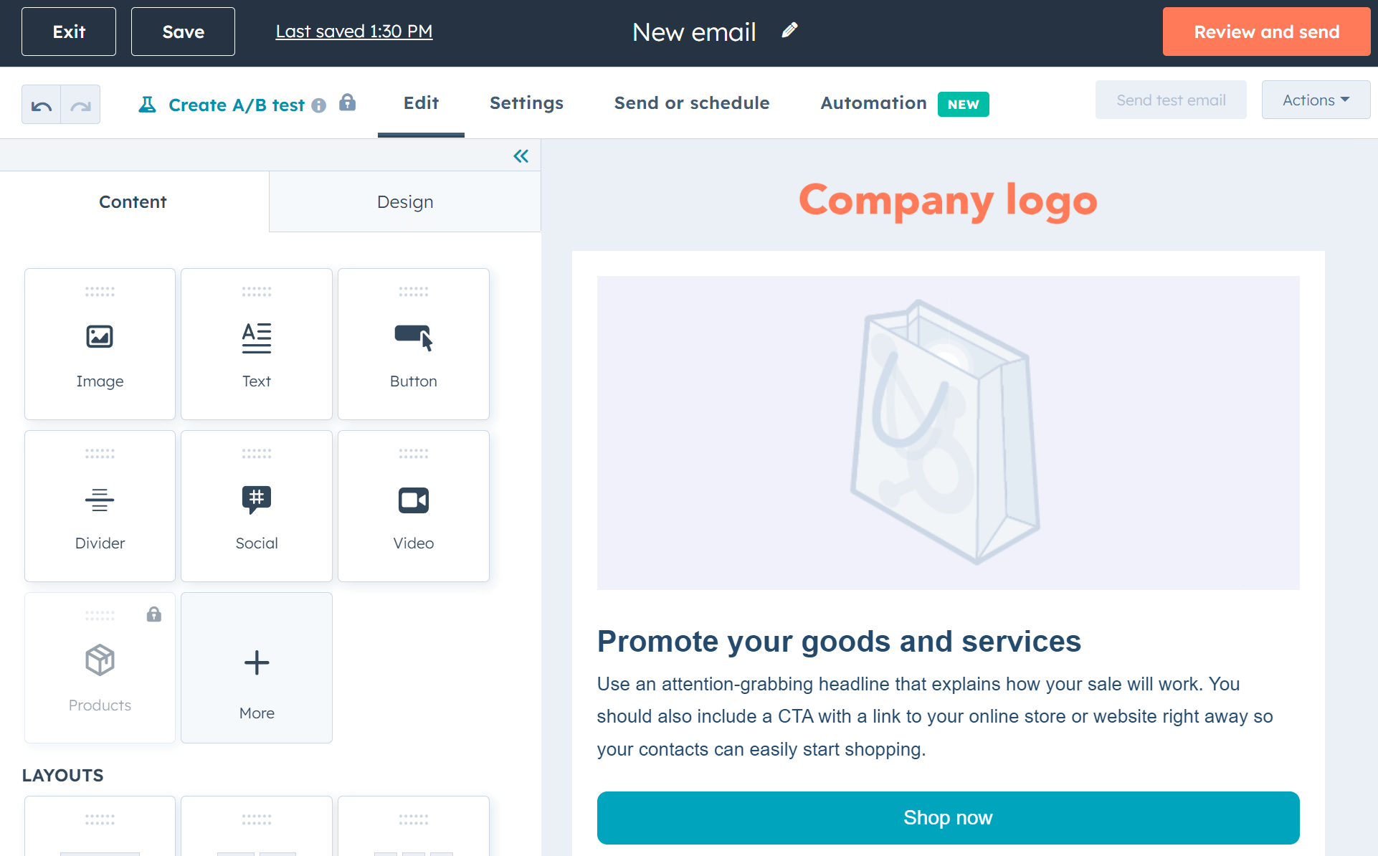Click the undo arrow icon
1378x856 pixels.
(x=42, y=103)
